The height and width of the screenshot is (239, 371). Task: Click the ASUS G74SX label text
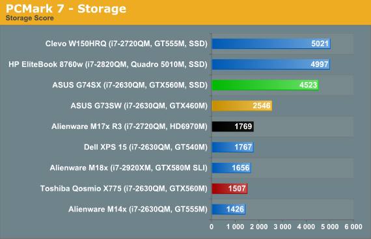[130, 85]
